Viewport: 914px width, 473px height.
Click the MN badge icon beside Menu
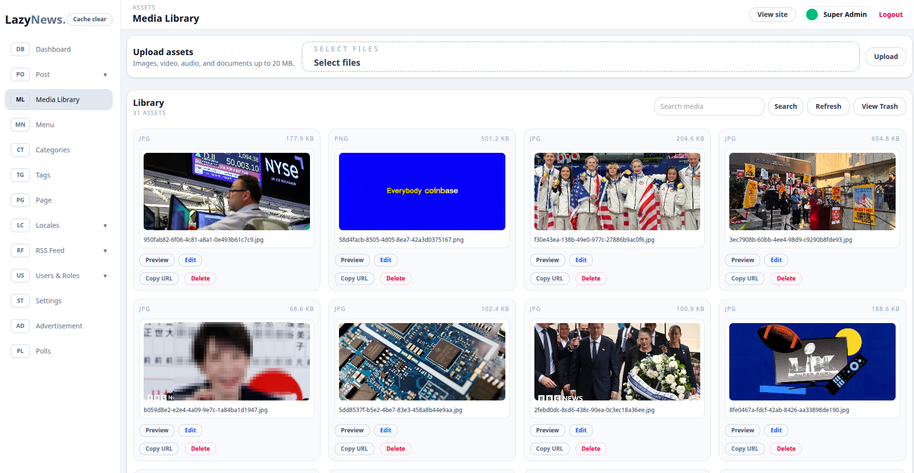[x=20, y=125]
